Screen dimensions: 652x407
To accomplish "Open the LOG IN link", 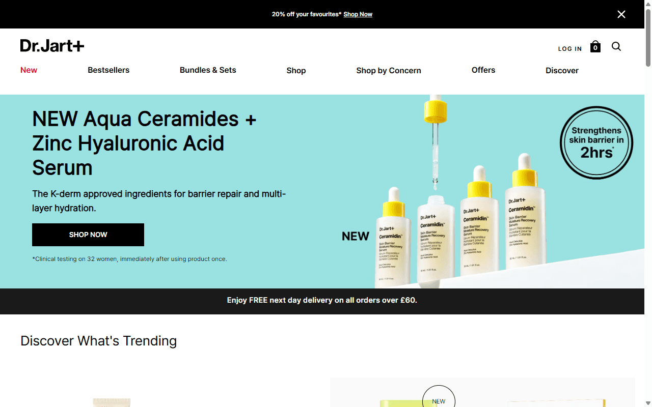I will coord(570,49).
